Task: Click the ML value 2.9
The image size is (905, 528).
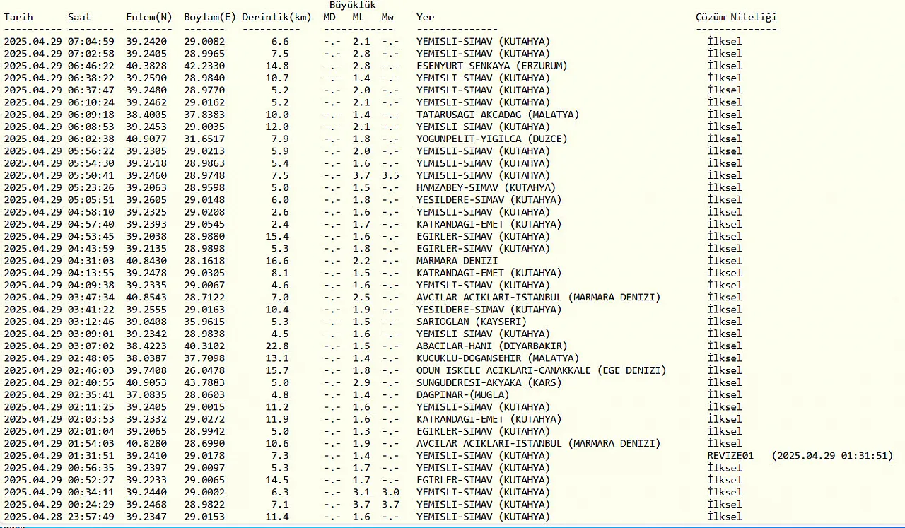Action: [361, 382]
